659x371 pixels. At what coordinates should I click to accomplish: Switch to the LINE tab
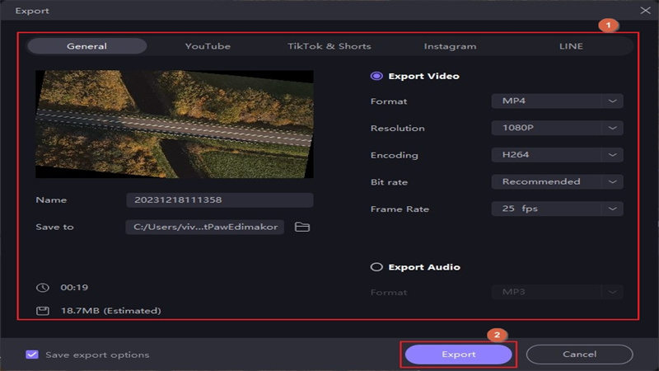(571, 46)
